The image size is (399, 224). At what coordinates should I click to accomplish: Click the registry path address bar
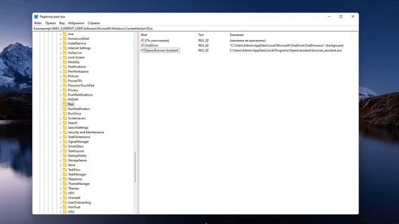click(195, 29)
